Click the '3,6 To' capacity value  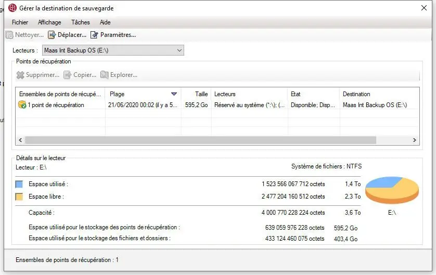353,213
